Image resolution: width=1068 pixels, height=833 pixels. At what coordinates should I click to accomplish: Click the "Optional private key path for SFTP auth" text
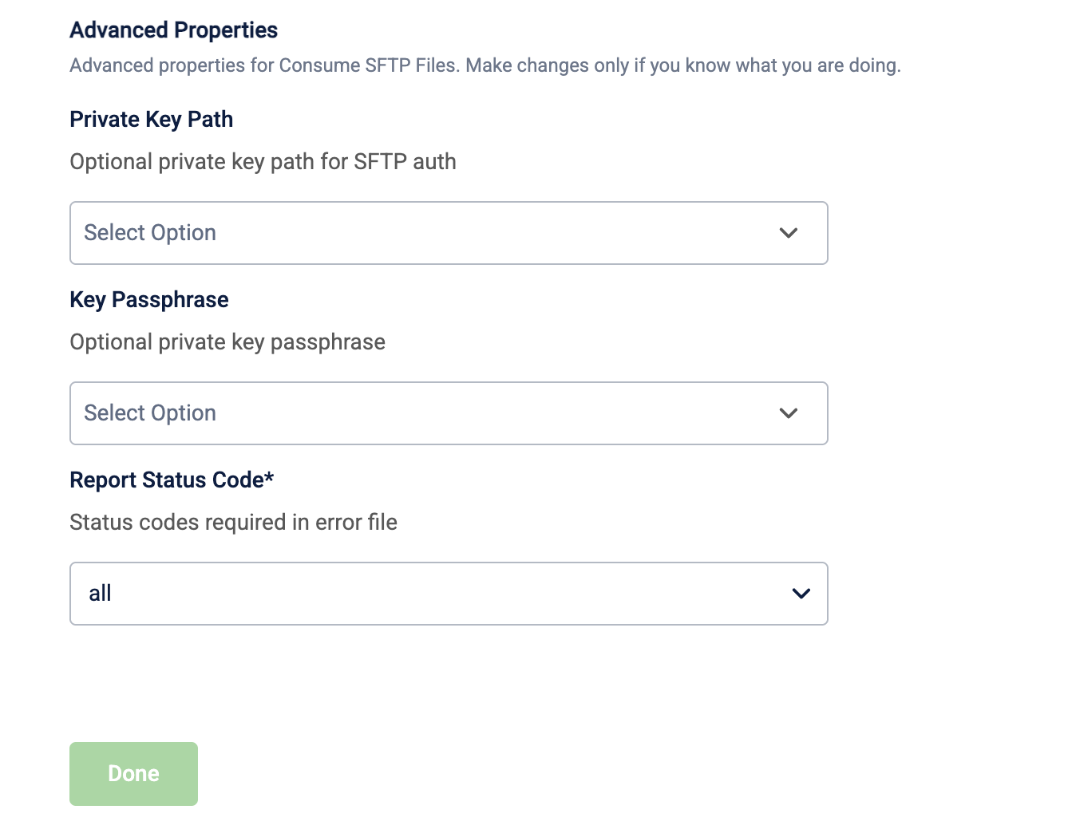[263, 162]
